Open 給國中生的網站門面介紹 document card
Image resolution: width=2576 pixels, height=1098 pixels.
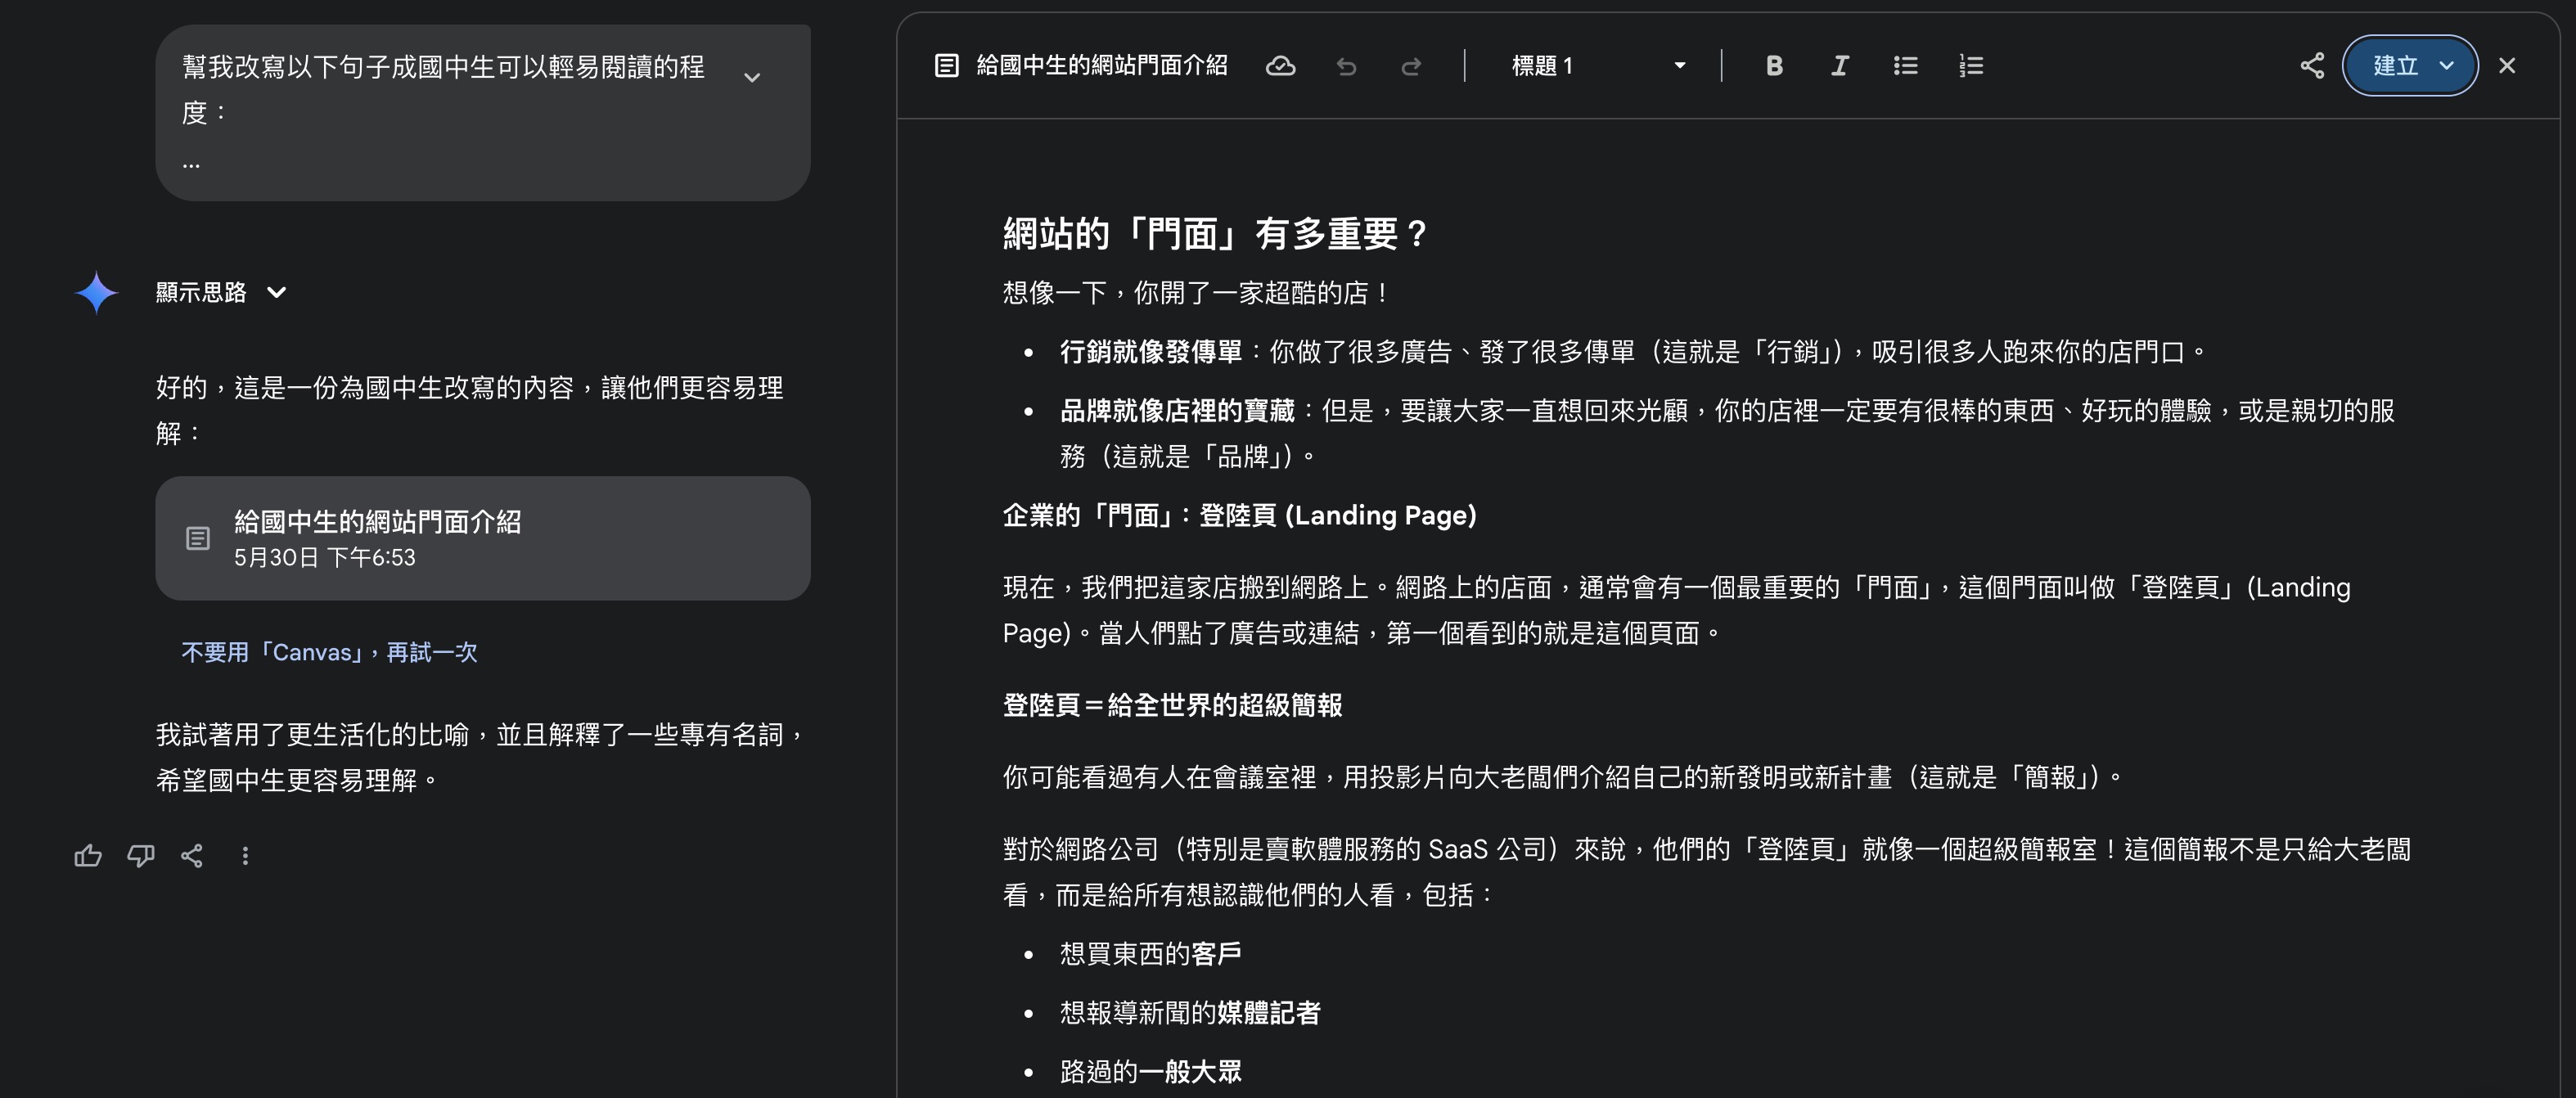click(x=482, y=538)
